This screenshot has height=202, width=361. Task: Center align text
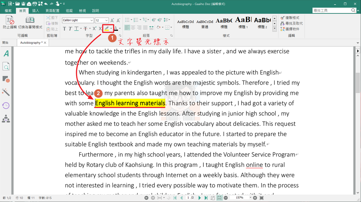coord(133,27)
